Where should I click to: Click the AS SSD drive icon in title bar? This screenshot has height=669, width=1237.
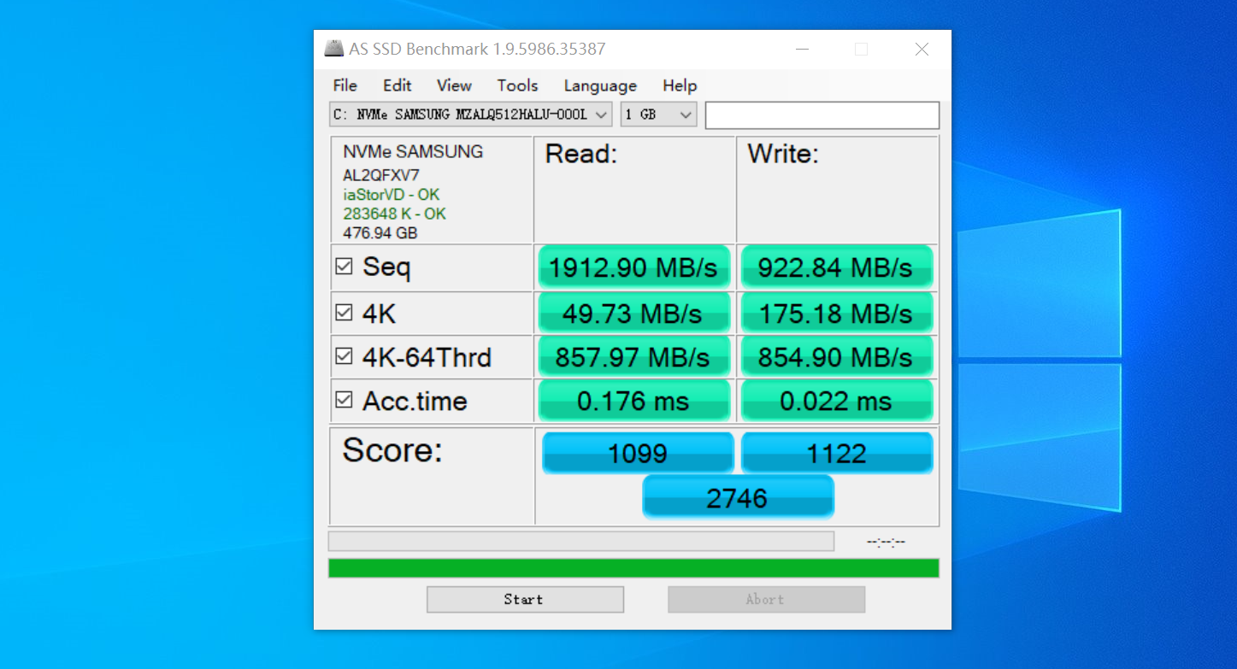point(333,49)
